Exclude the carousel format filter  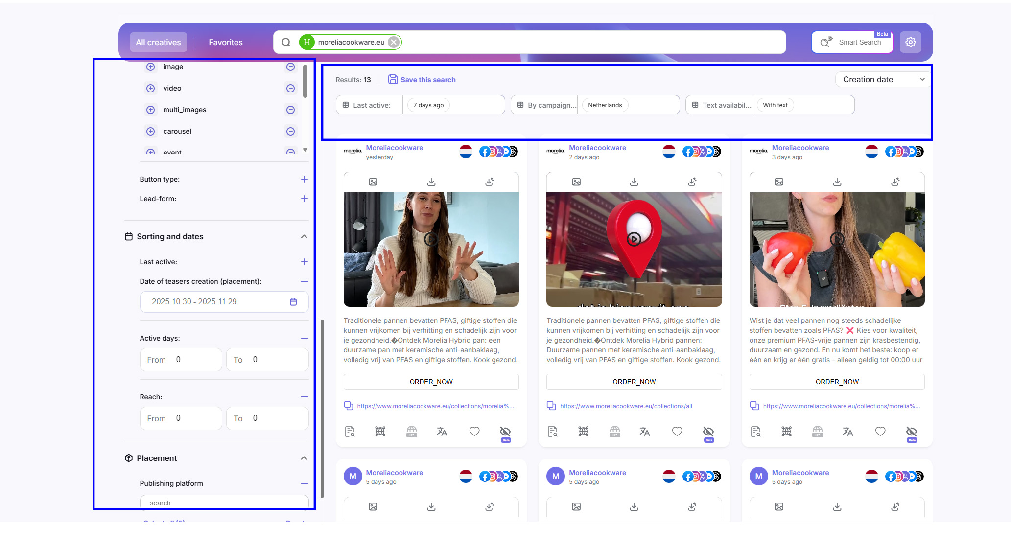coord(290,132)
